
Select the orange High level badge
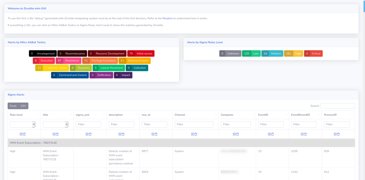click(x=293, y=53)
